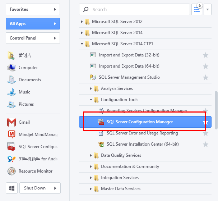Select Documentation & Community folder label
Screen dimensions: 218x201
130,166
